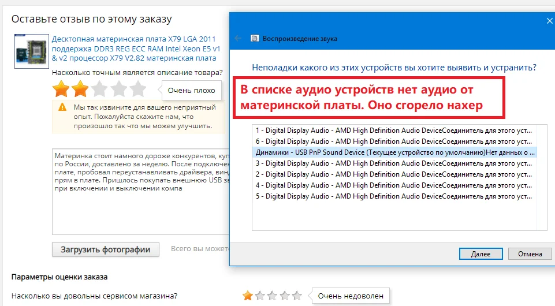Click the Воспроизведение звука title text
This screenshot has height=306, width=555.
click(300, 39)
